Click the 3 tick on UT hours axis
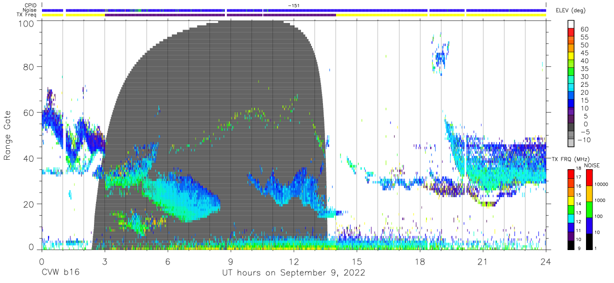The height and width of the screenshot is (283, 614). click(x=104, y=261)
